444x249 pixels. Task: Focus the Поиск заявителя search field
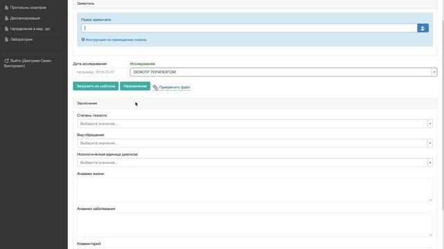[x=249, y=28]
